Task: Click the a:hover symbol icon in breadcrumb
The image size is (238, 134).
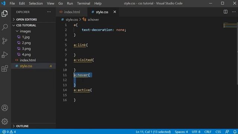Action: (x=84, y=19)
